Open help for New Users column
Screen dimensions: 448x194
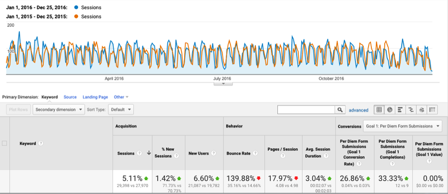[x=214, y=153]
